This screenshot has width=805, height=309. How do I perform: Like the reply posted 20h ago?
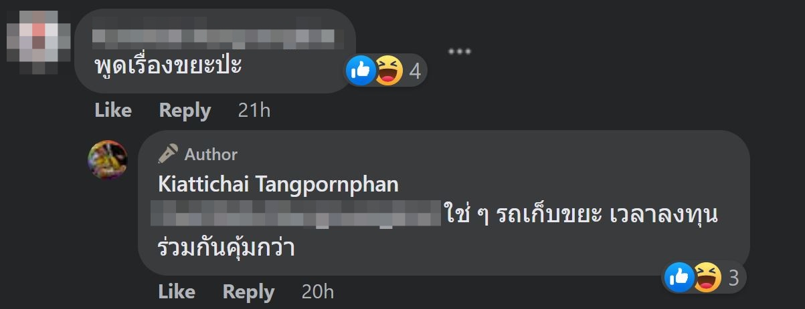tap(177, 292)
